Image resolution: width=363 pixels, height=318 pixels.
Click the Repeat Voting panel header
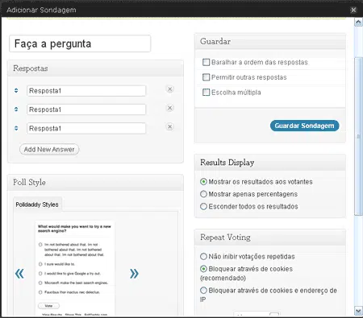[270, 237]
